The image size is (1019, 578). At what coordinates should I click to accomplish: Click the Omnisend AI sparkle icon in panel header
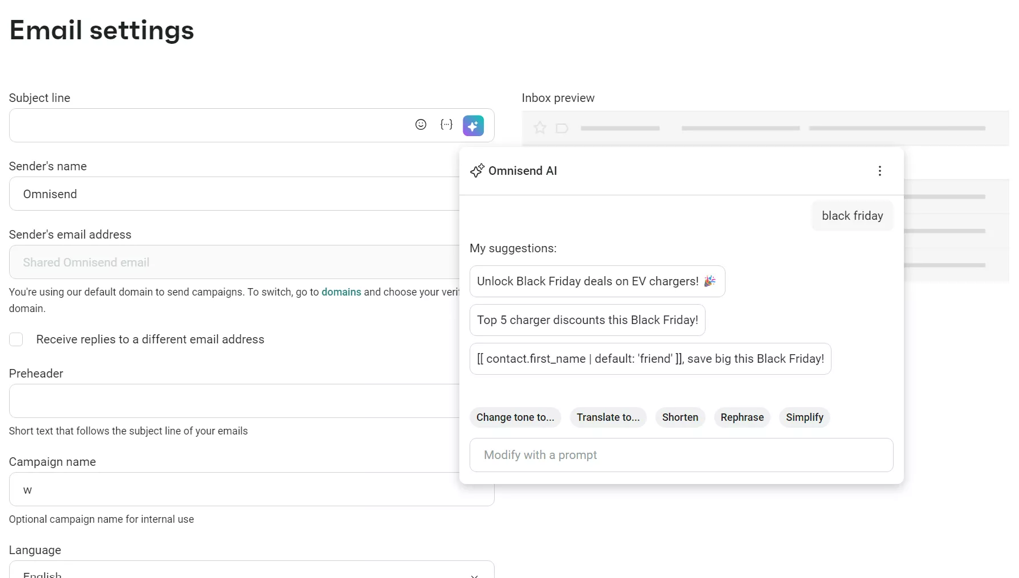pyautogui.click(x=478, y=170)
